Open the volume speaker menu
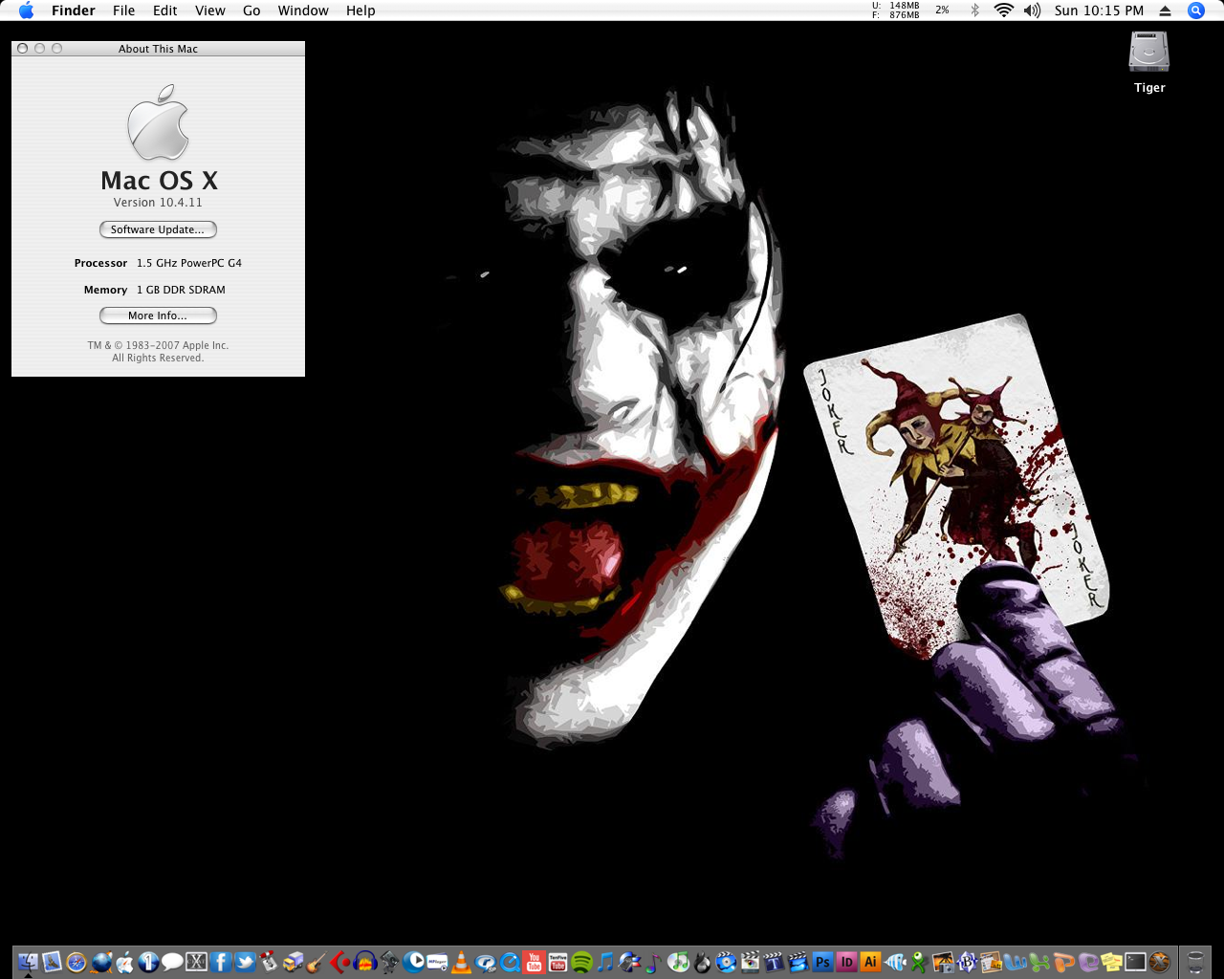Screen dimensions: 1224x979 1032,11
